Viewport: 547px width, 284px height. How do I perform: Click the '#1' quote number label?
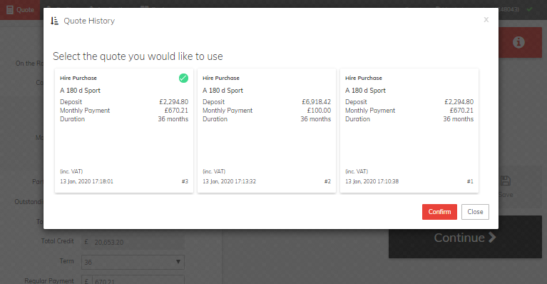(470, 181)
